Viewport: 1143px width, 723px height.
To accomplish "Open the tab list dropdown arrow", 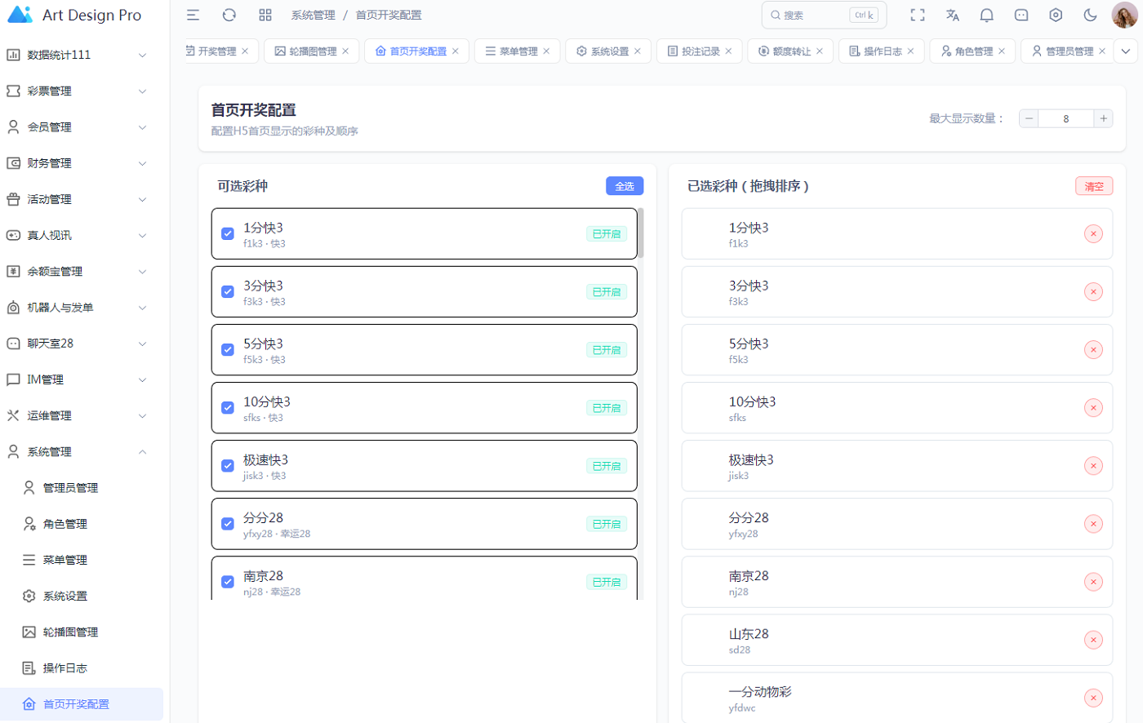I will [x=1126, y=51].
